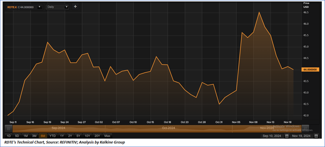Screen dimensions: 325x147
Task: Open the start date calendar icon
Action: click(287, 136)
